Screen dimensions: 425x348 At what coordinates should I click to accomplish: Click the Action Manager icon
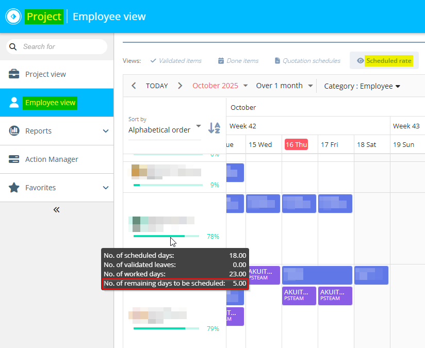pyautogui.click(x=14, y=159)
